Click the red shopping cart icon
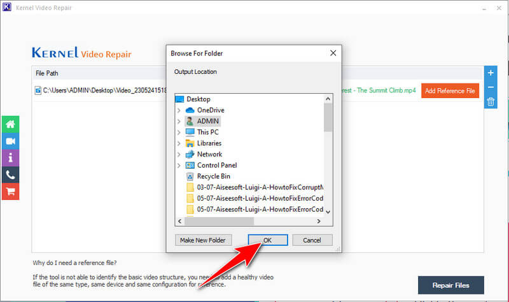Screen dimensions: 509x302 point(10,191)
